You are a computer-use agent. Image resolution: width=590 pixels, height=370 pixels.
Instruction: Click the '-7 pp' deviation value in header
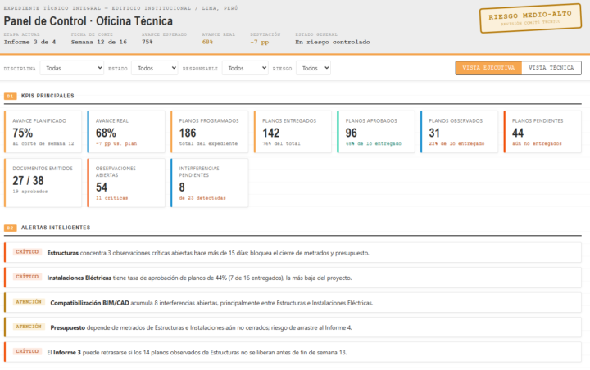260,42
